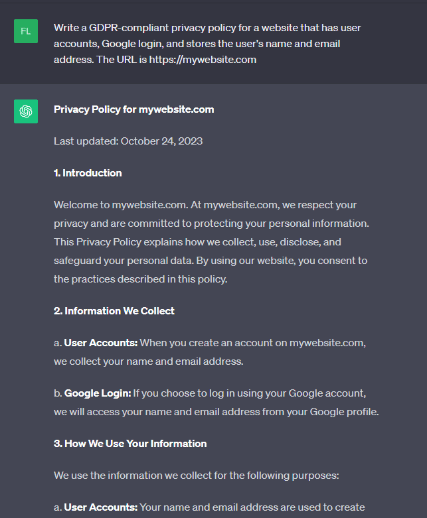Viewport: 427px width, 518px height.
Task: Click the 'Privacy Policy for mywebsite.com' title
Action: pyautogui.click(x=133, y=109)
